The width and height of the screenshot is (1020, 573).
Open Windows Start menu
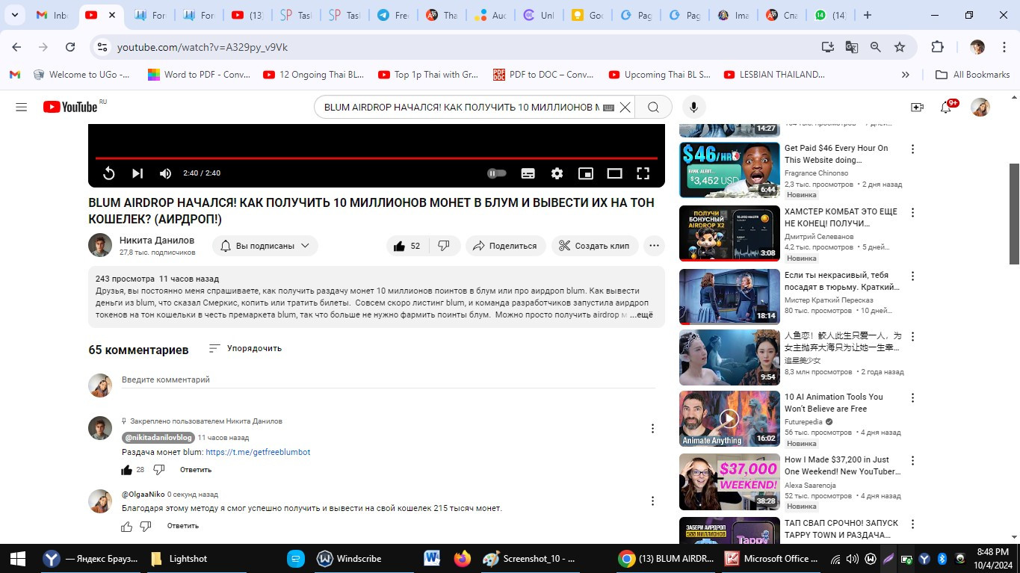[x=17, y=558]
